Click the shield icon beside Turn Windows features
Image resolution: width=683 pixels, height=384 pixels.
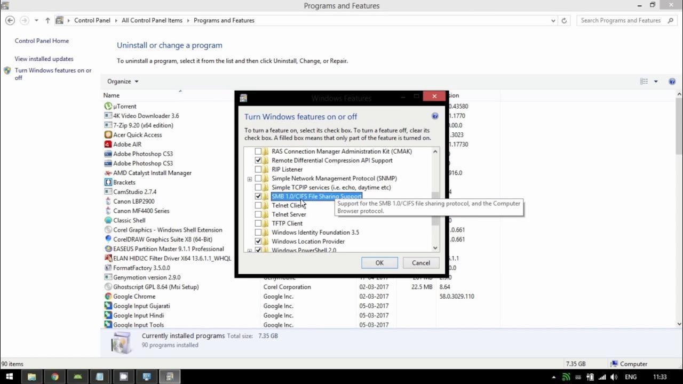coord(7,70)
